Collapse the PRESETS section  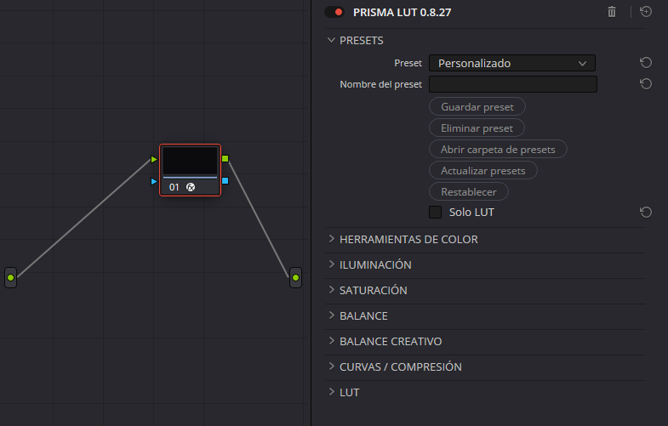331,40
